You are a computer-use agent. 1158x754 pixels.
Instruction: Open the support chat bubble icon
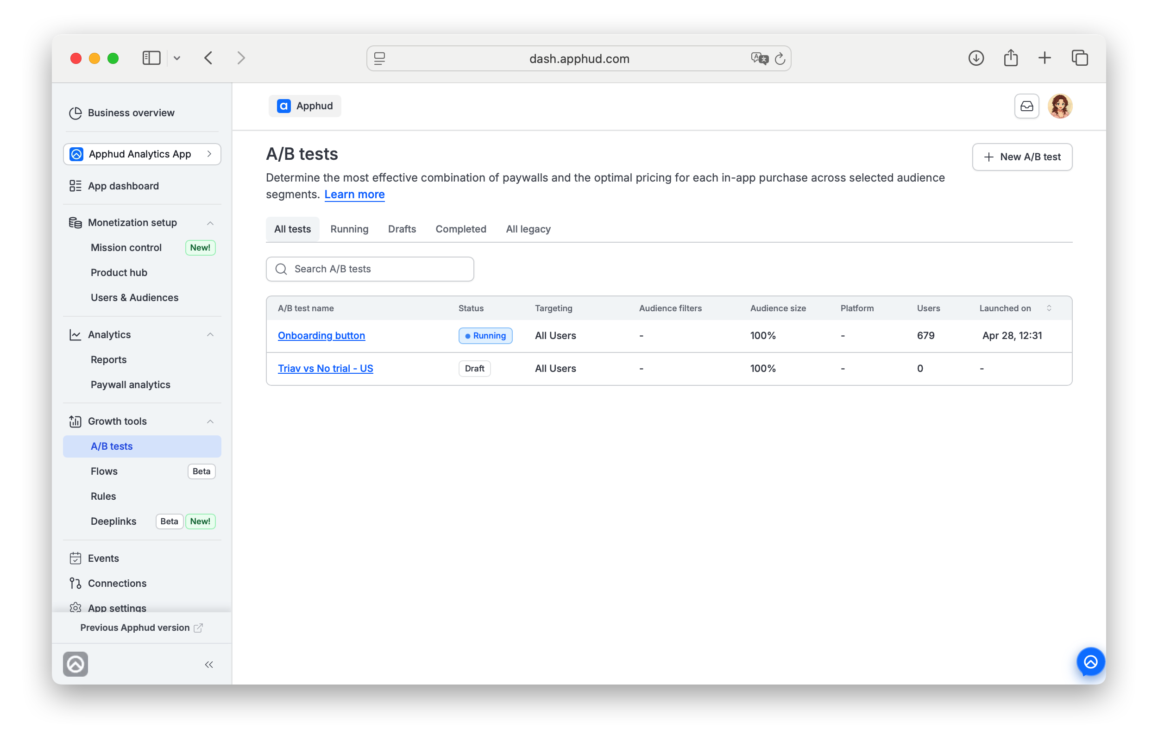1090,661
